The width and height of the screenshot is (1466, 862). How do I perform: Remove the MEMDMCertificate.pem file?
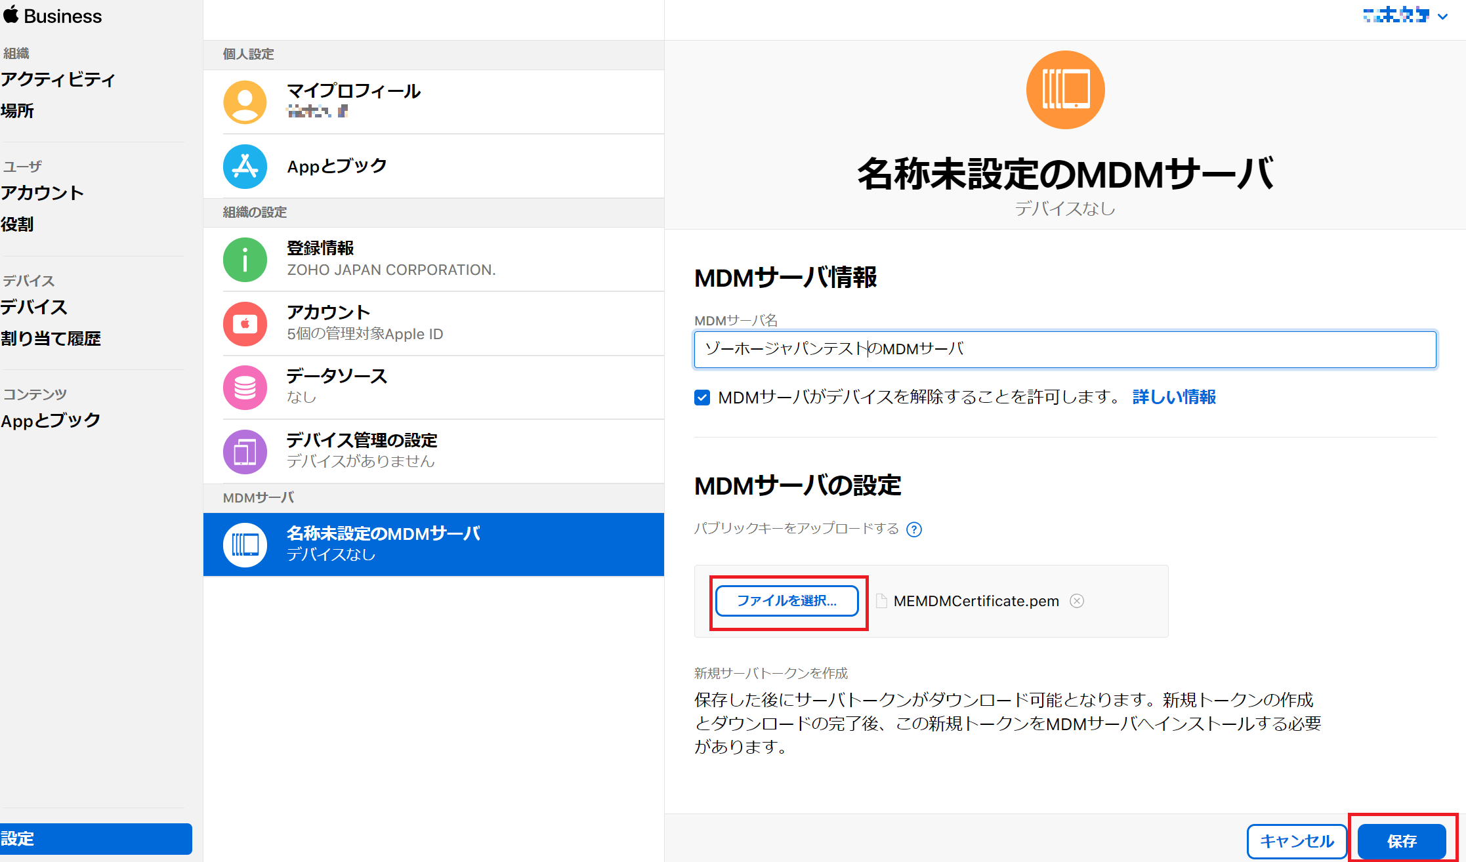tap(1077, 601)
